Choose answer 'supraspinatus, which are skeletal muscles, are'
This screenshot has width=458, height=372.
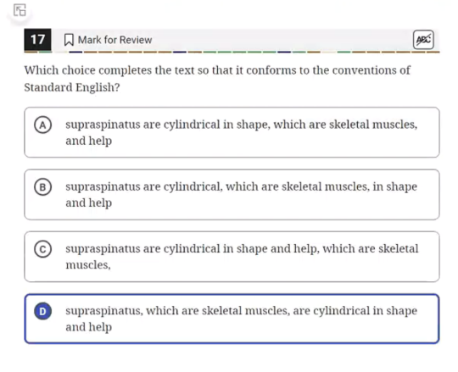point(232,319)
